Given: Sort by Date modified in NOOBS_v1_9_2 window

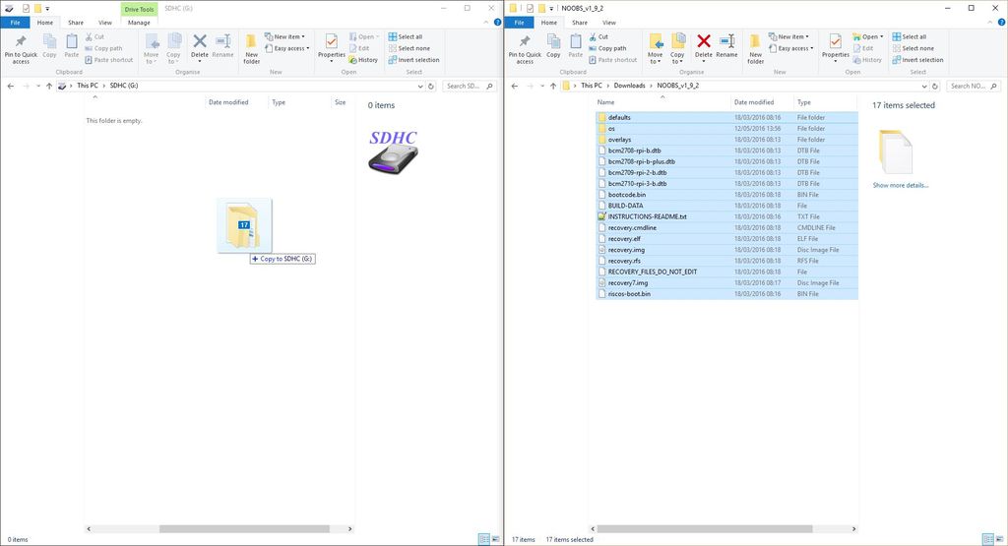Looking at the screenshot, I should (x=753, y=102).
